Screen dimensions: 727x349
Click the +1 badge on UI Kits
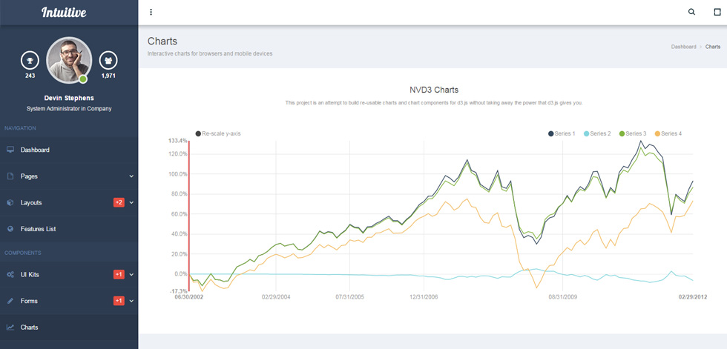[x=119, y=274]
